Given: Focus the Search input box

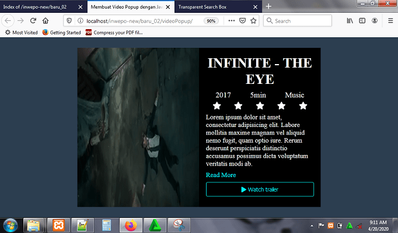Looking at the screenshot, I should click(298, 21).
